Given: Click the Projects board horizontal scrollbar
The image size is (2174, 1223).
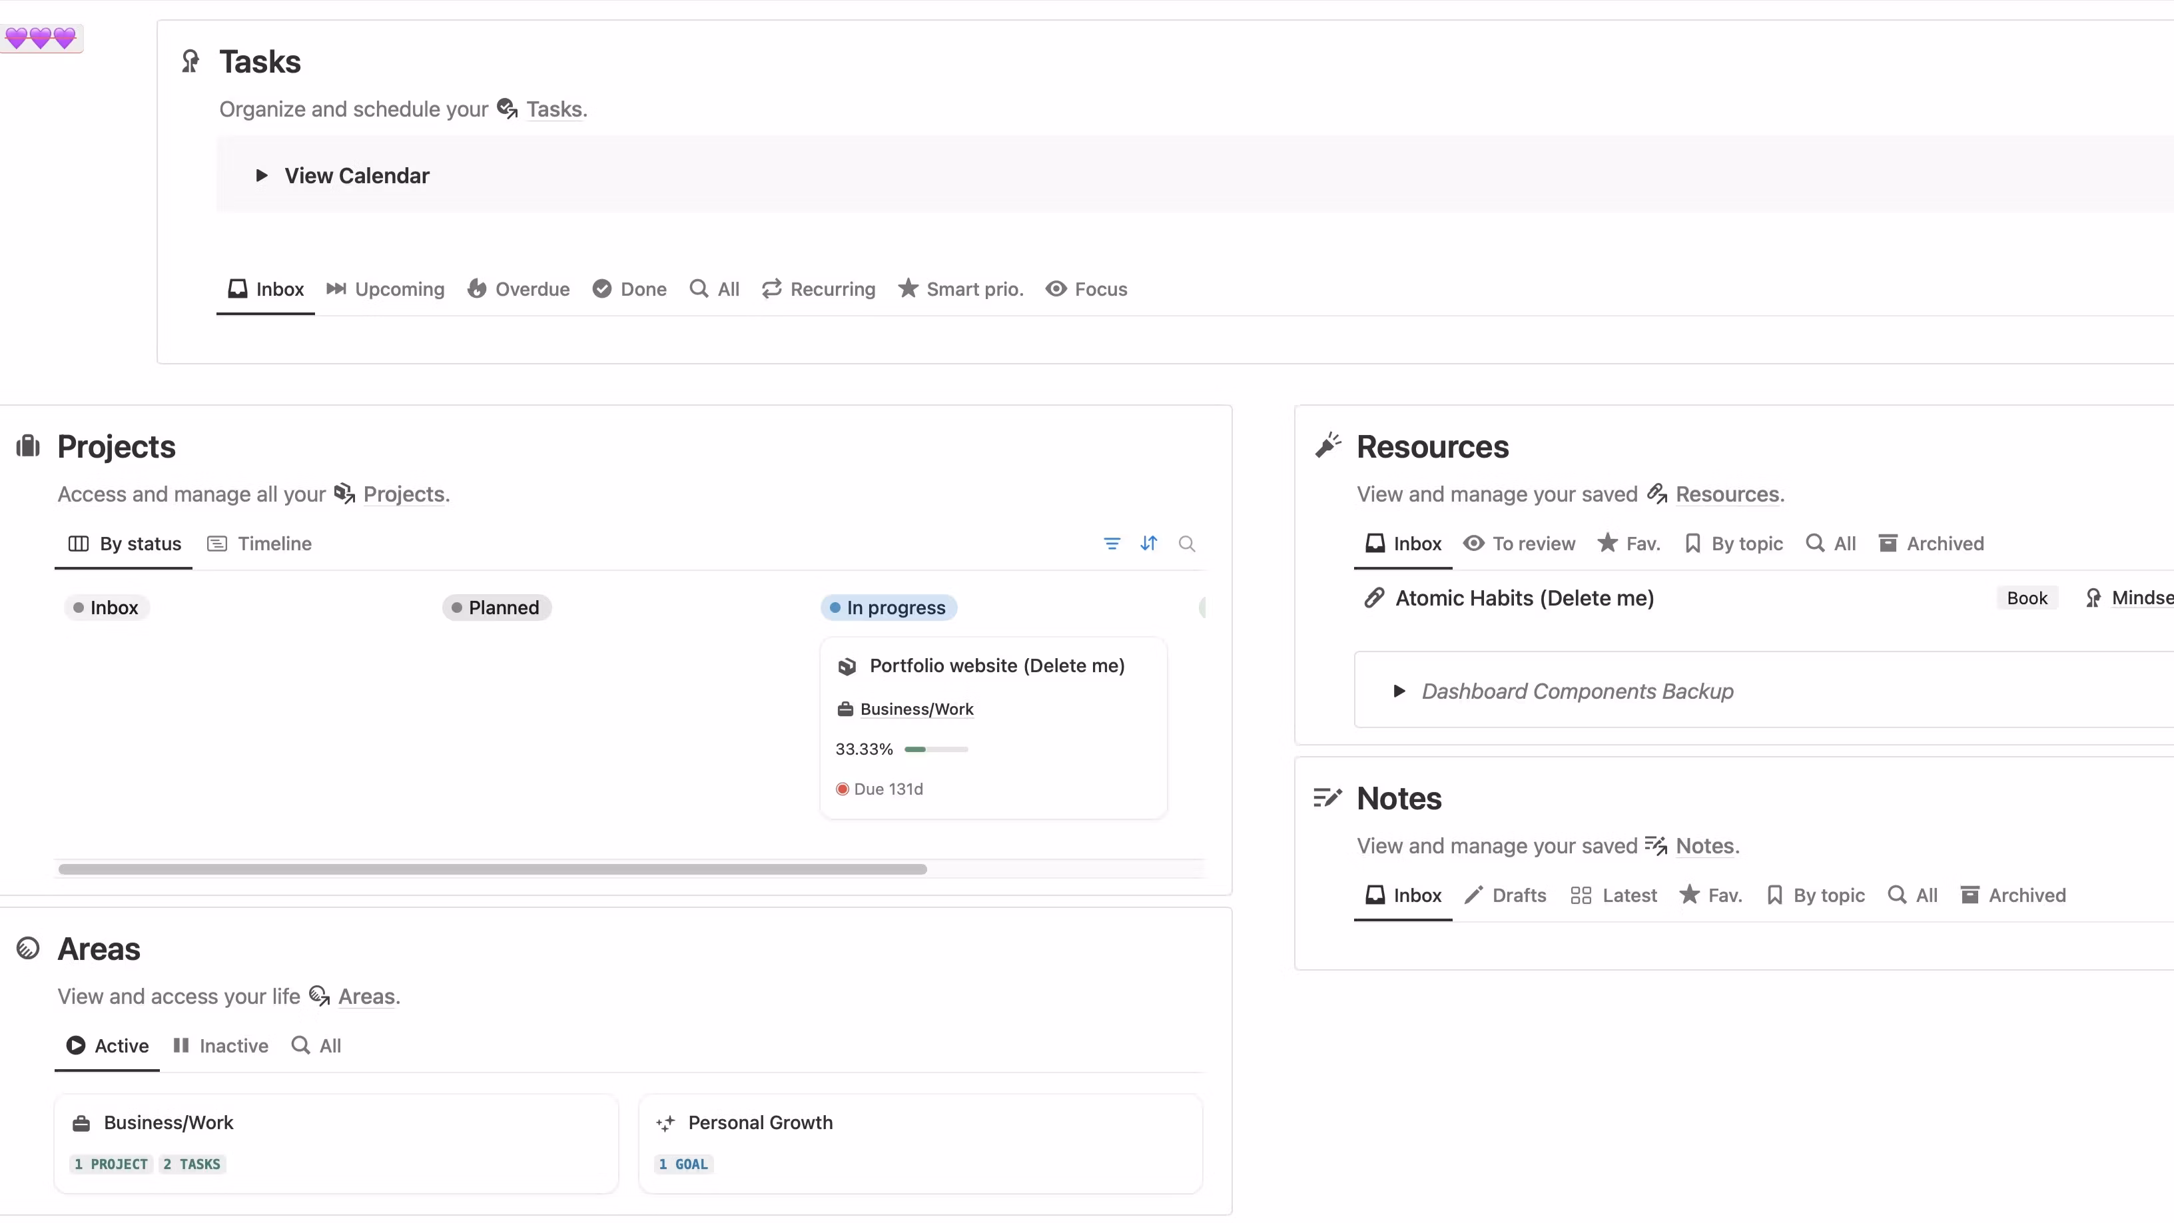Looking at the screenshot, I should point(492,869).
